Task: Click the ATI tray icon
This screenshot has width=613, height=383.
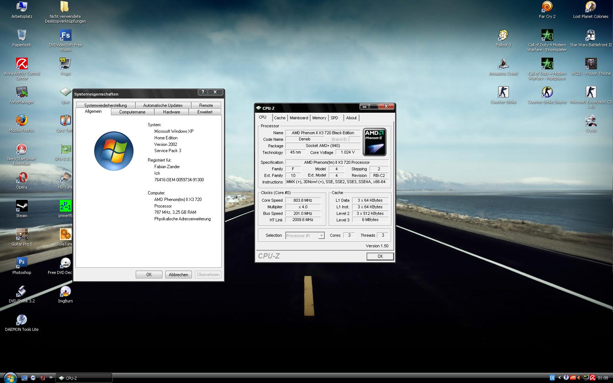Action: tap(573, 378)
